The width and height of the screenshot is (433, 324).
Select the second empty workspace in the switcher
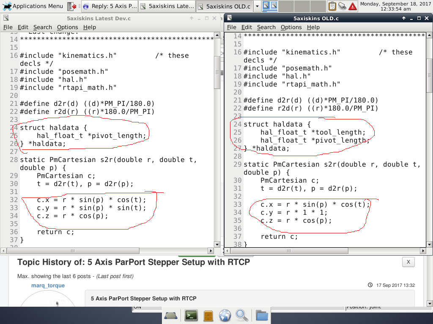[302, 6]
